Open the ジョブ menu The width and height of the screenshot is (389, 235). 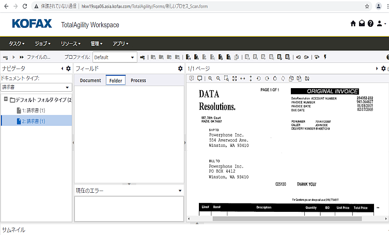42,43
